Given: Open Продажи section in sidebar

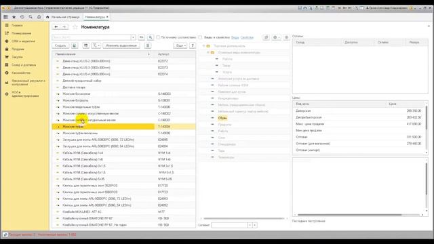Looking at the screenshot, I should [18, 49].
